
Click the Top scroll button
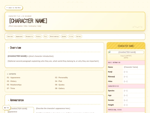[6, 108]
